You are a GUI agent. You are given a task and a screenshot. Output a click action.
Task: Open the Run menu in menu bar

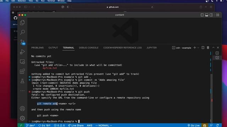[43, 1]
